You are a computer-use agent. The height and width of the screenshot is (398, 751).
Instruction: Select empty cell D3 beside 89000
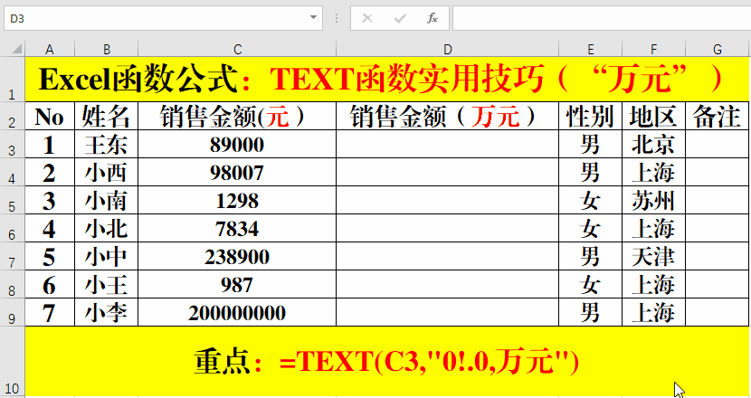(x=447, y=144)
